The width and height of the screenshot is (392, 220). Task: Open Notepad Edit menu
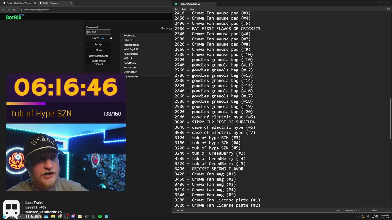(x=183, y=9)
